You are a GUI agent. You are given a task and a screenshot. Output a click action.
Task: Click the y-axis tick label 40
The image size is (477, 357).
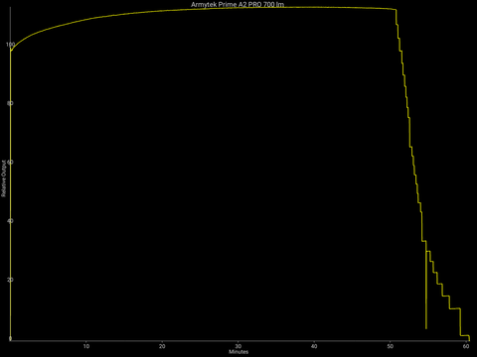click(10, 221)
